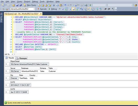
Task: Open SQL editor toolbar options arrow
Action: point(116,9)
